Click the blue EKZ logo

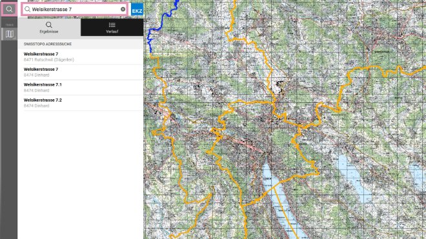pyautogui.click(x=137, y=9)
